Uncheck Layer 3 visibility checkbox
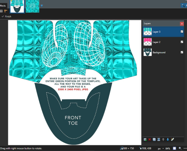This screenshot has height=151, width=187. tap(182, 31)
